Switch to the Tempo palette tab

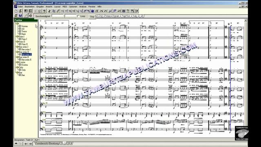(x=108, y=16)
